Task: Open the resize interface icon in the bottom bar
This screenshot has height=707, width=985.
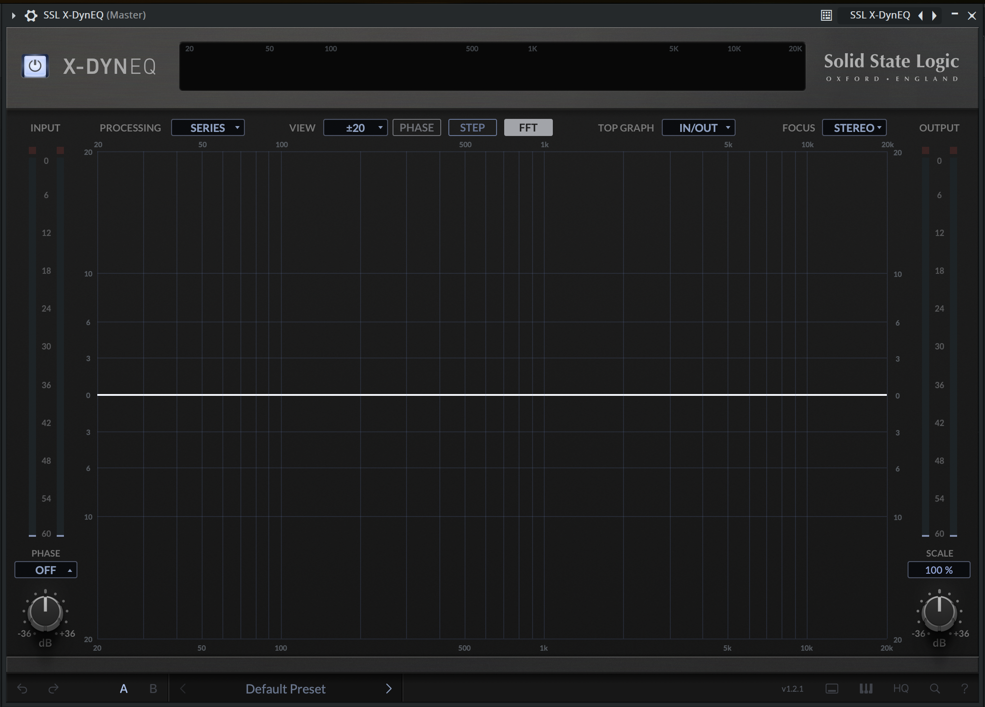Action: tap(832, 689)
